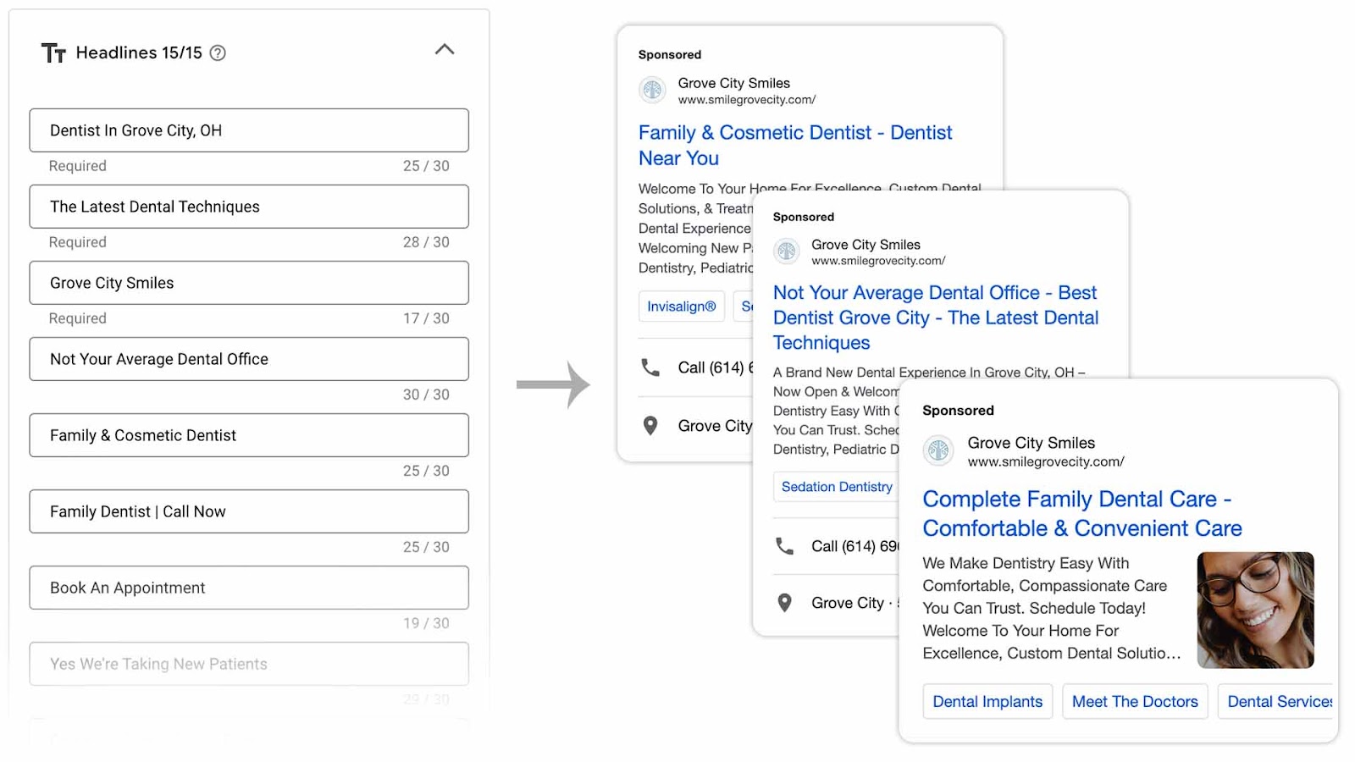1355x762 pixels.
Task: Click the location pin in first ad
Action: tap(650, 426)
